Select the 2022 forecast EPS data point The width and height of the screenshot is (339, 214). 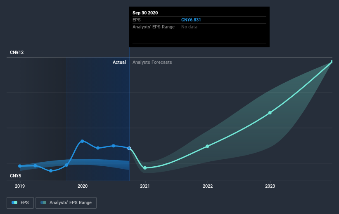click(x=207, y=146)
